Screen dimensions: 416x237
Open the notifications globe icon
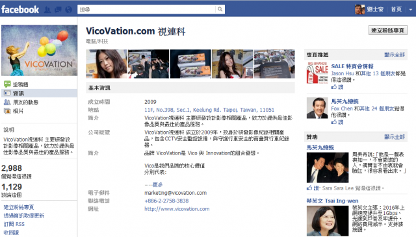[69, 10]
